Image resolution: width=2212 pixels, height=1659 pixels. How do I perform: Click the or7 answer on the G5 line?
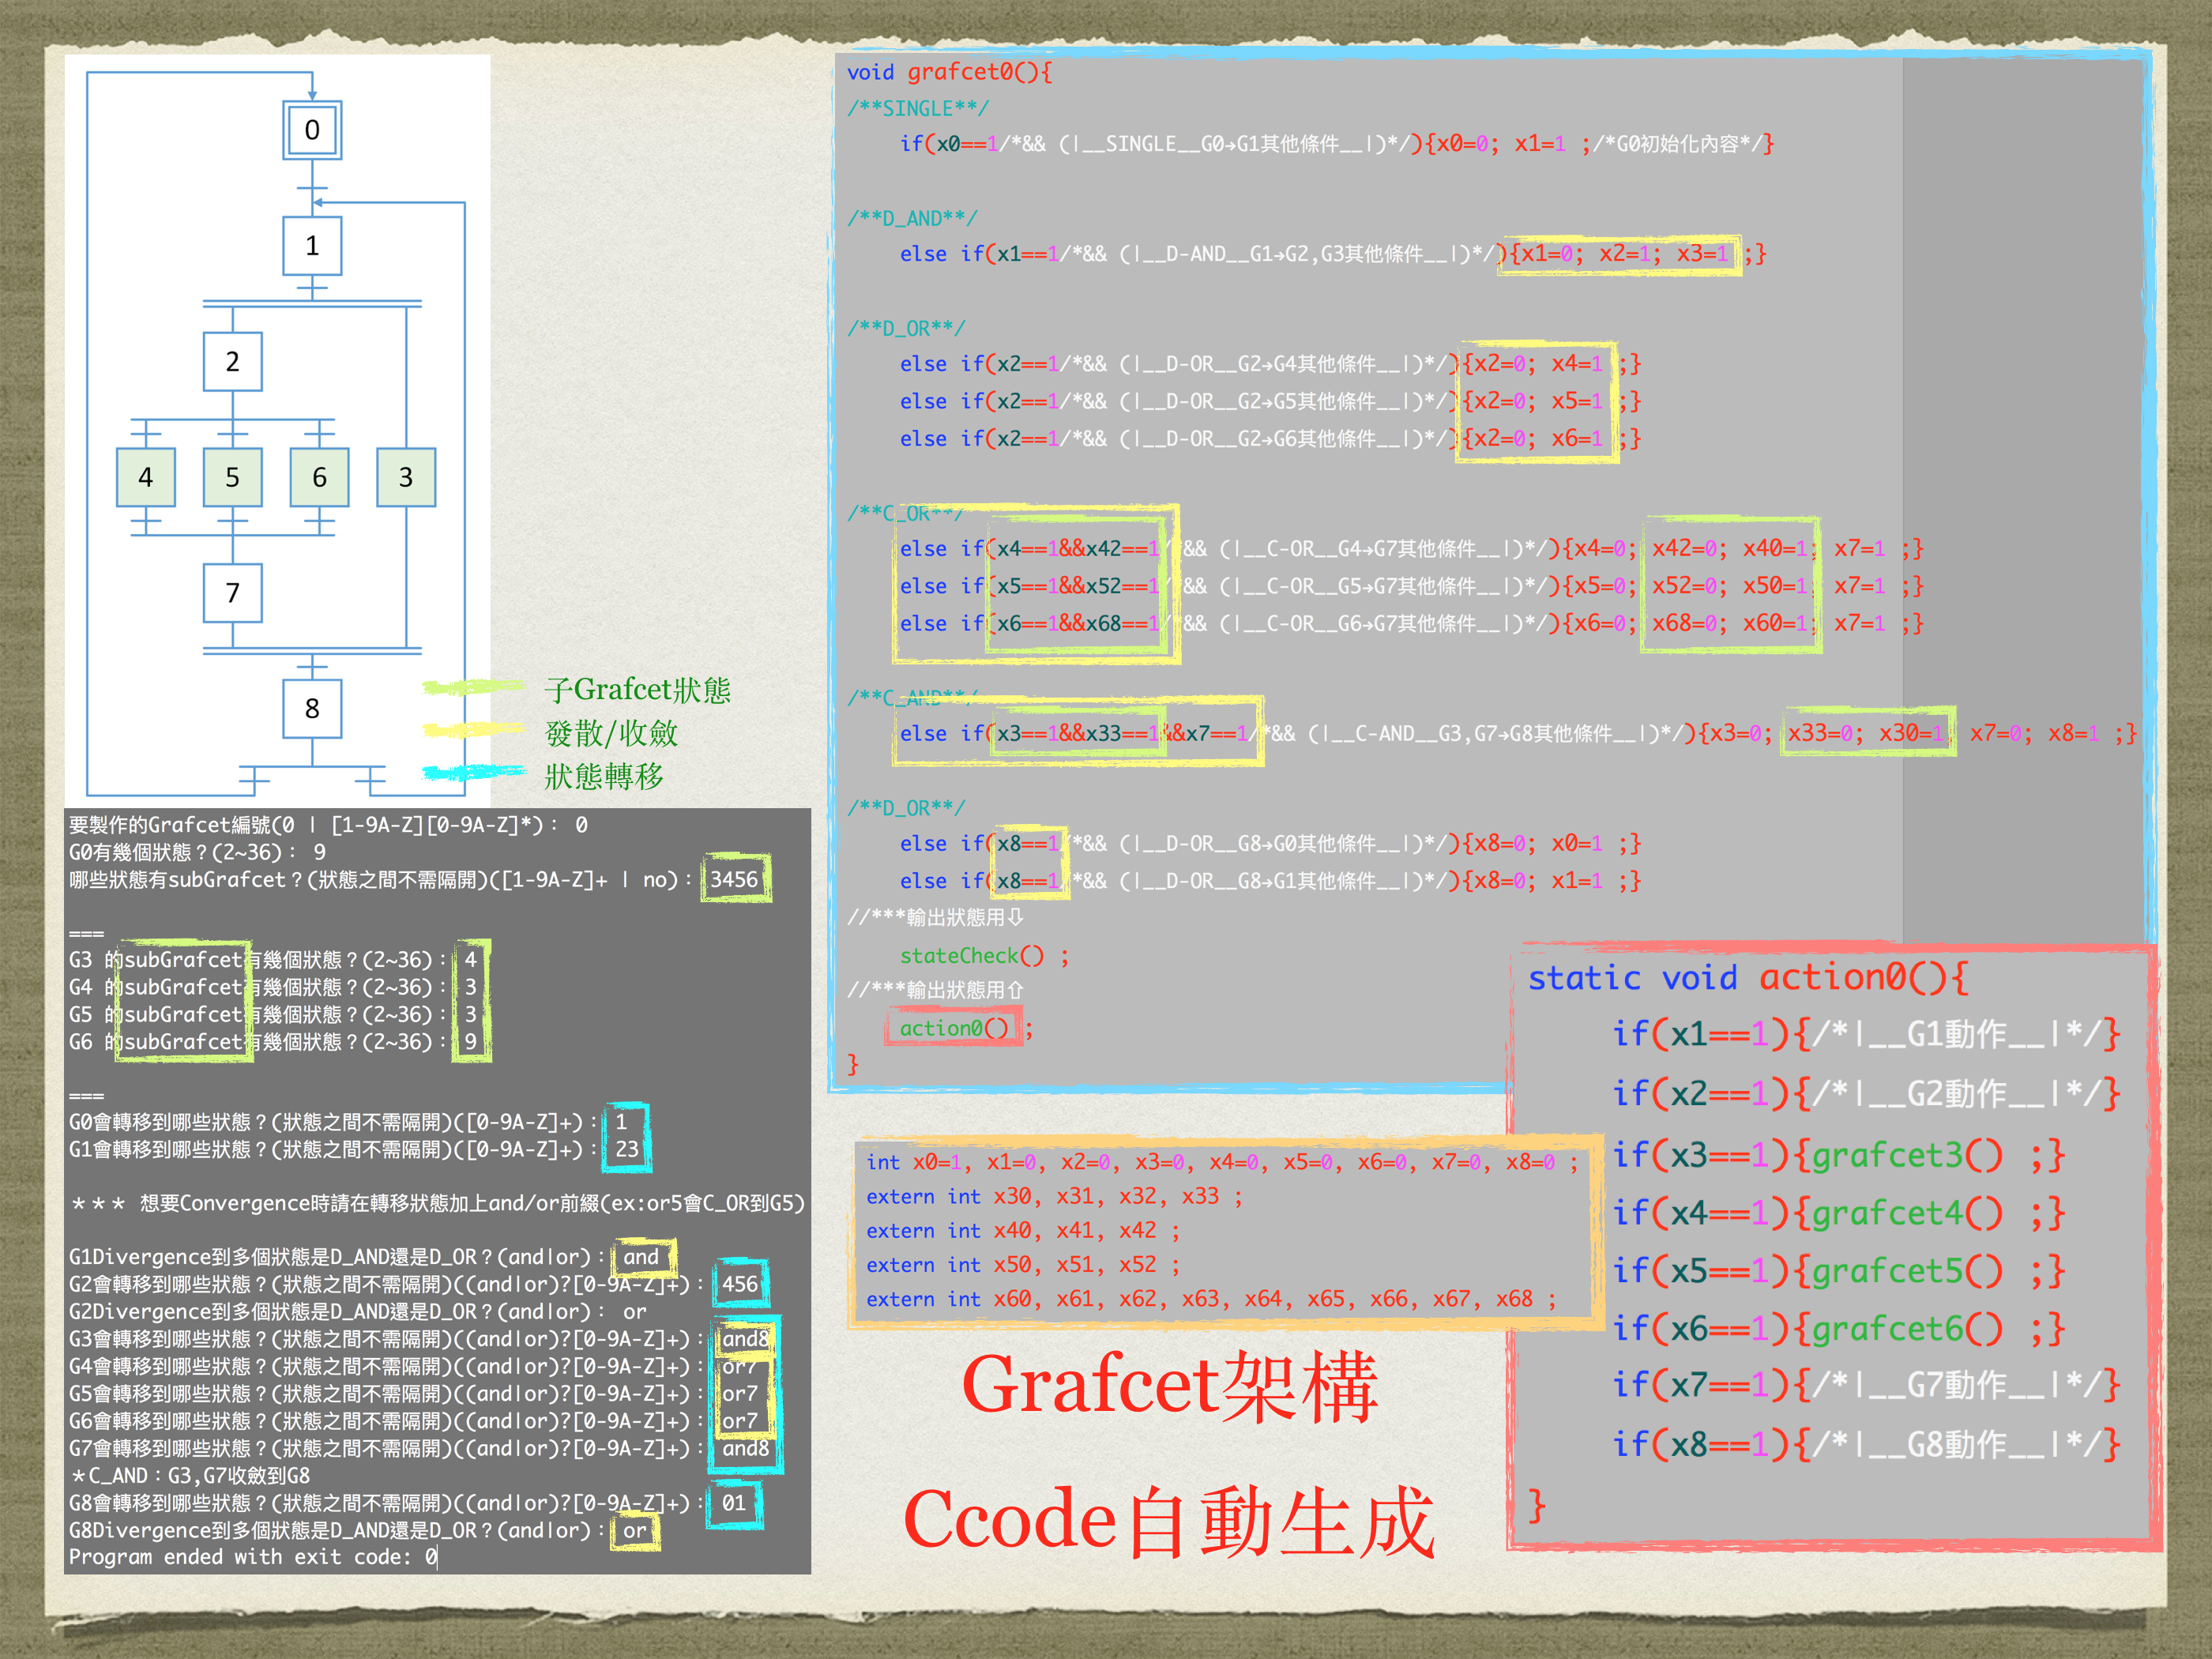coord(740,1393)
